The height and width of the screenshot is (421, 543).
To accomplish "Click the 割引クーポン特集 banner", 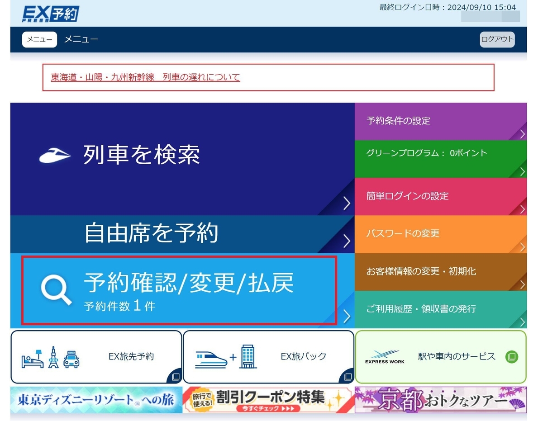I will 268,400.
